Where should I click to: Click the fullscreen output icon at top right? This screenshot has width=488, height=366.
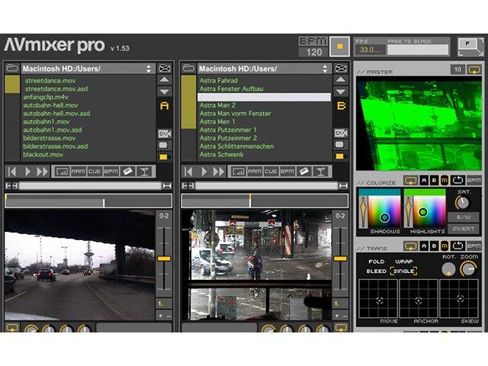coord(470,47)
